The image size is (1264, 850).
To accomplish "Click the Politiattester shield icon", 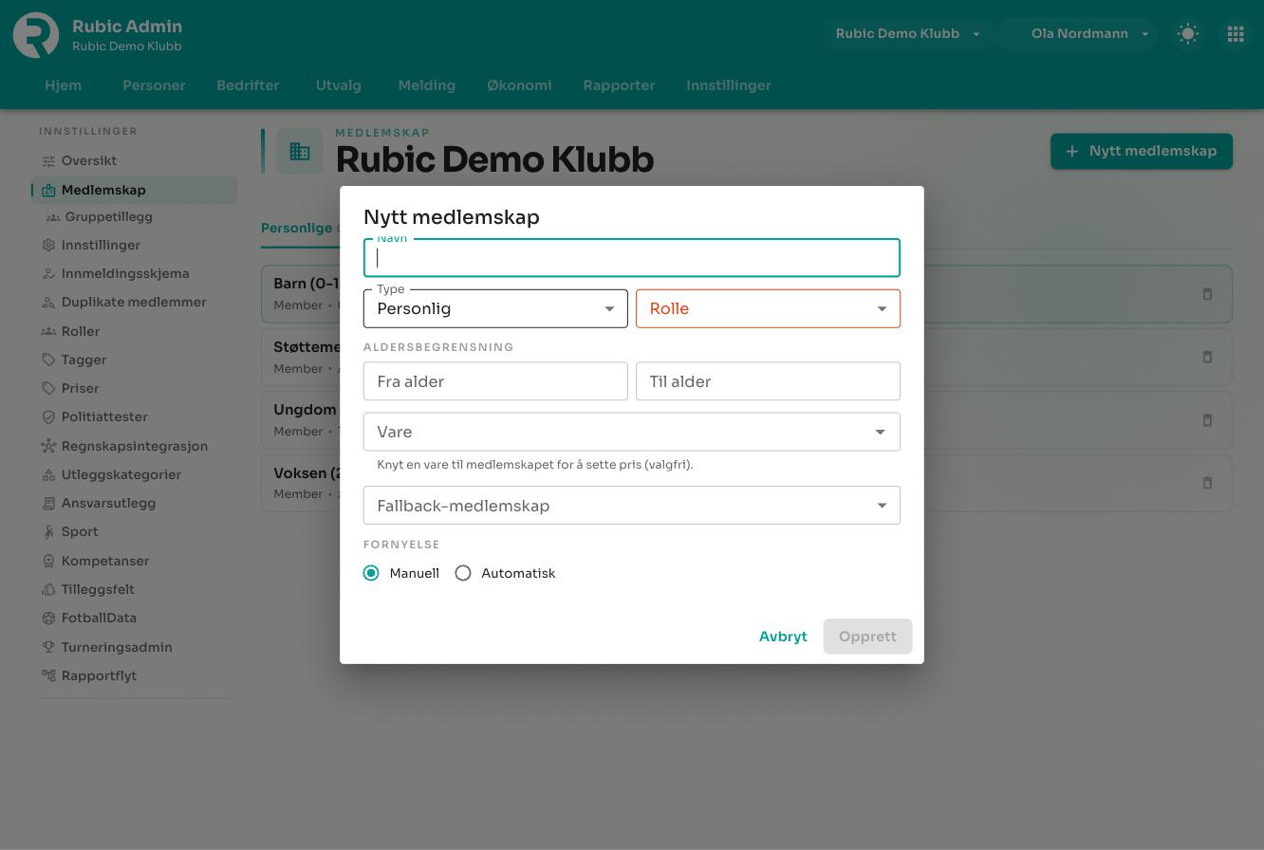I will point(48,417).
